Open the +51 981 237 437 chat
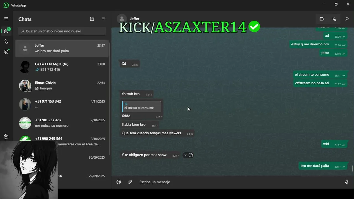354x199 pixels. tap(62, 123)
